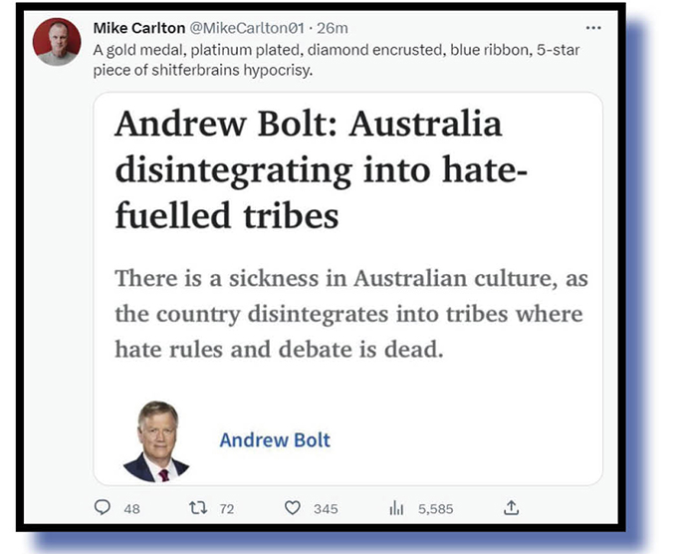Click the article summary about sickness in culture

pos(351,313)
